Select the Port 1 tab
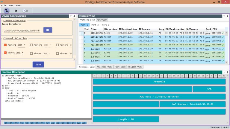Screen dimensions: 230x129 click(x=84, y=25)
